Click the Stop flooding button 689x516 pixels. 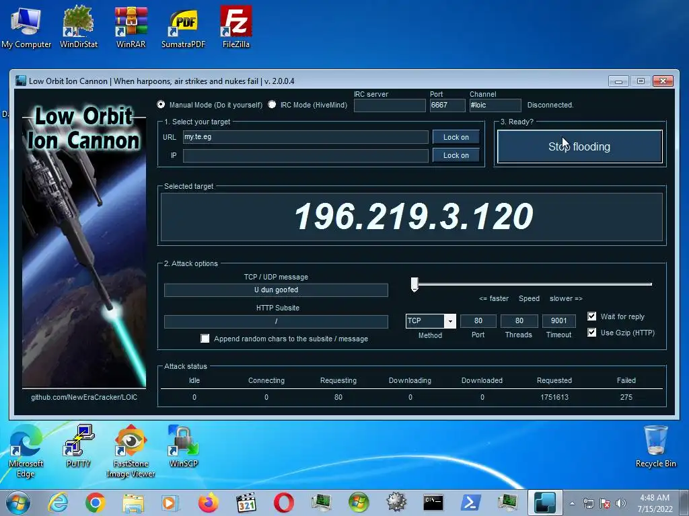coord(579,146)
